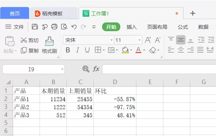Click the distributed alignment icon
Screen dimensions: 216x136
[210, 50]
